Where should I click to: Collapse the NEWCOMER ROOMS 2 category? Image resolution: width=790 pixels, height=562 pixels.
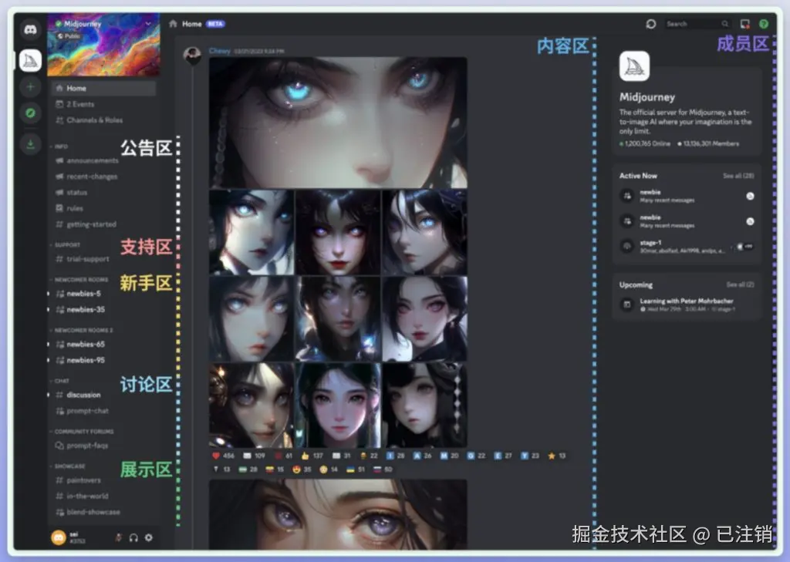pyautogui.click(x=82, y=331)
